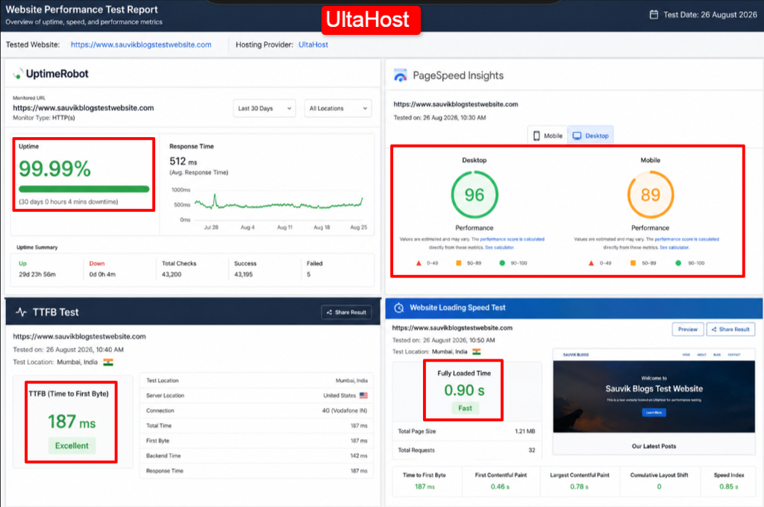Screen dimensions: 764x507
Task: Click the India flag in TTFB Test Location
Action: coord(108,362)
